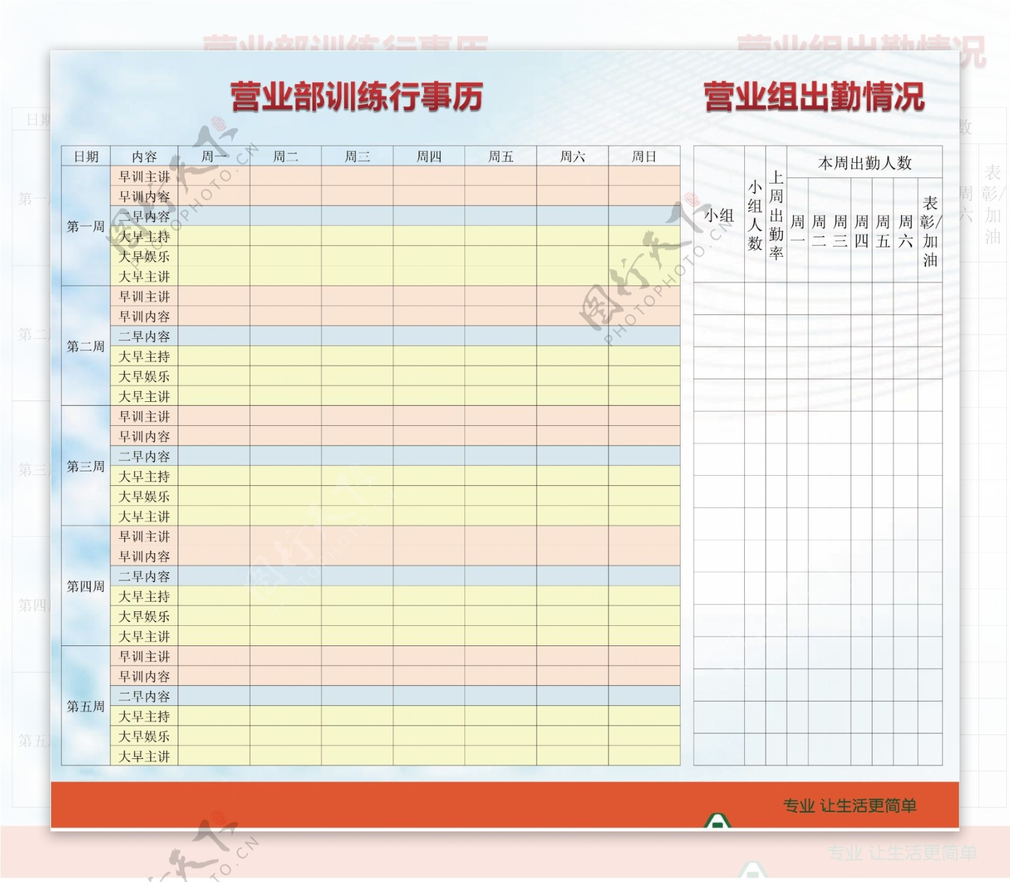Pick 早训内容 for 第四周
This screenshot has width=1010, height=882.
point(145,556)
